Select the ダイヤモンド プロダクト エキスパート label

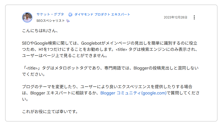point(102,15)
